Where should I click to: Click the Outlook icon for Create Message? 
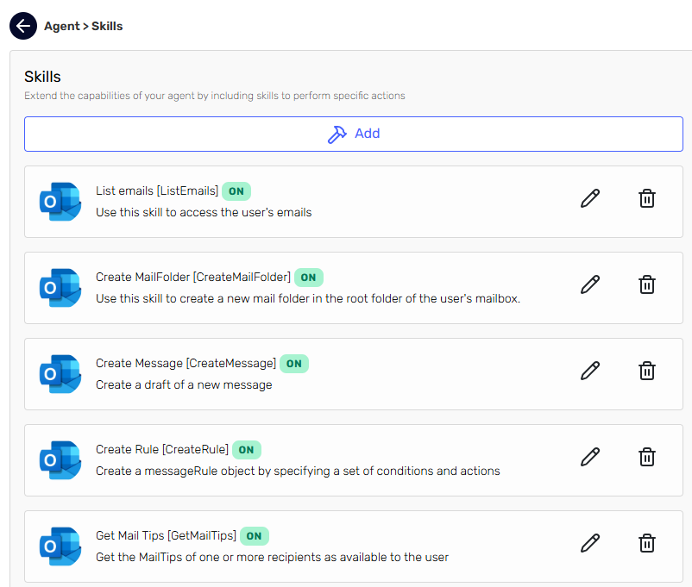60,374
